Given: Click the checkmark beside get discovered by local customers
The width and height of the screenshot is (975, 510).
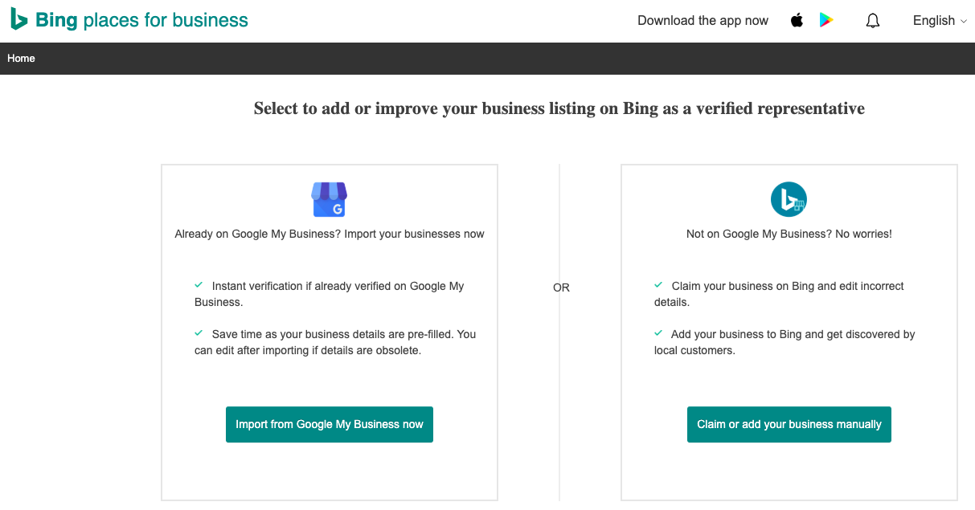Looking at the screenshot, I should pyautogui.click(x=658, y=333).
